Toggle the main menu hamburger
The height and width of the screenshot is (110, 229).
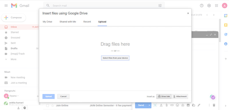[x=6, y=5]
